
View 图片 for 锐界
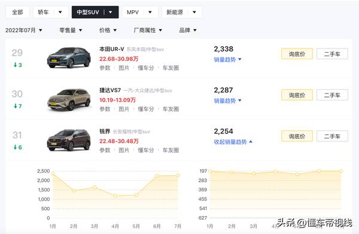pos(124,150)
